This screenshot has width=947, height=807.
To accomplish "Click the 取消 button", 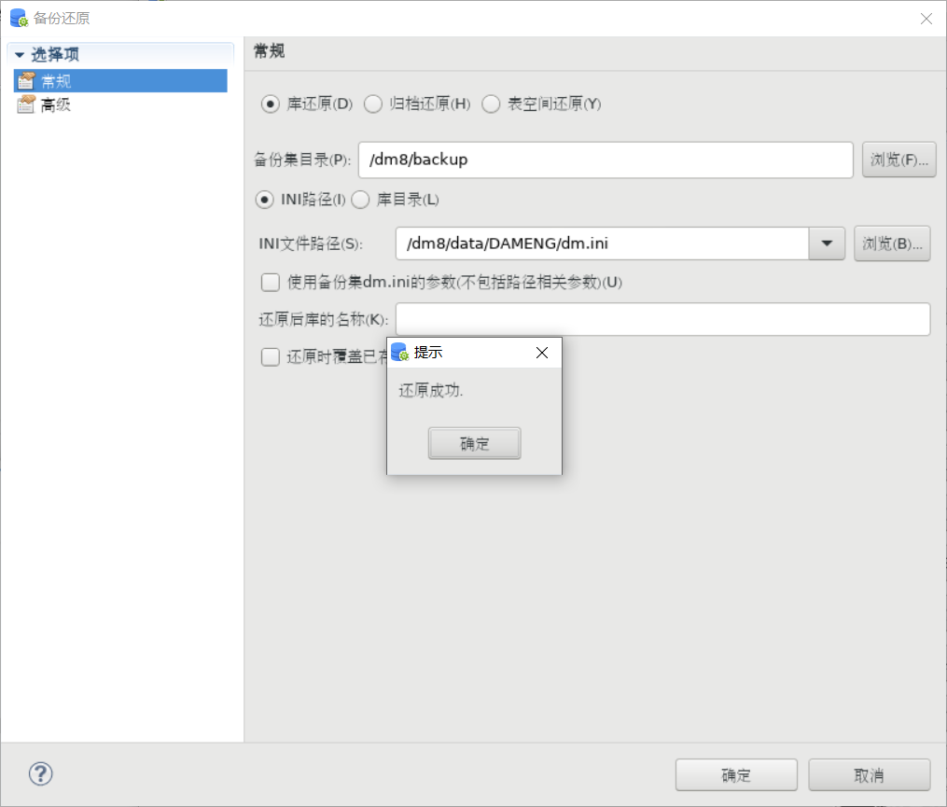I will (869, 775).
